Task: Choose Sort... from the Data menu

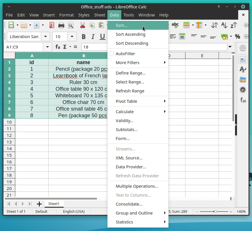Action: coord(138,25)
